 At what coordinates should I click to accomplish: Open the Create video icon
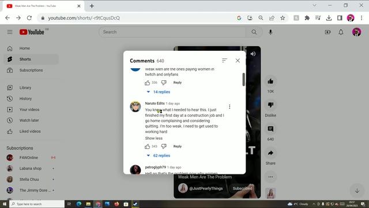327,32
